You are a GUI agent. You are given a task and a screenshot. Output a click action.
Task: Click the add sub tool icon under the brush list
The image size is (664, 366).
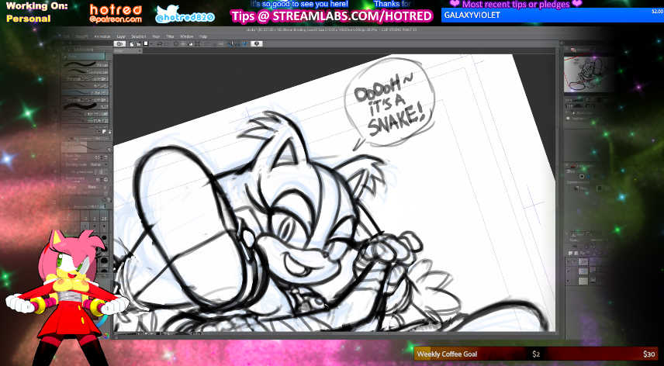98,132
